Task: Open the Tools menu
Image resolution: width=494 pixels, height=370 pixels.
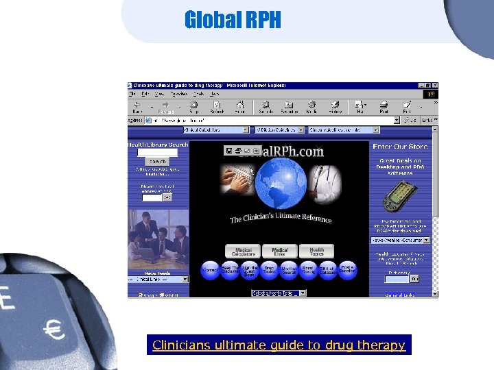Action: pos(198,94)
